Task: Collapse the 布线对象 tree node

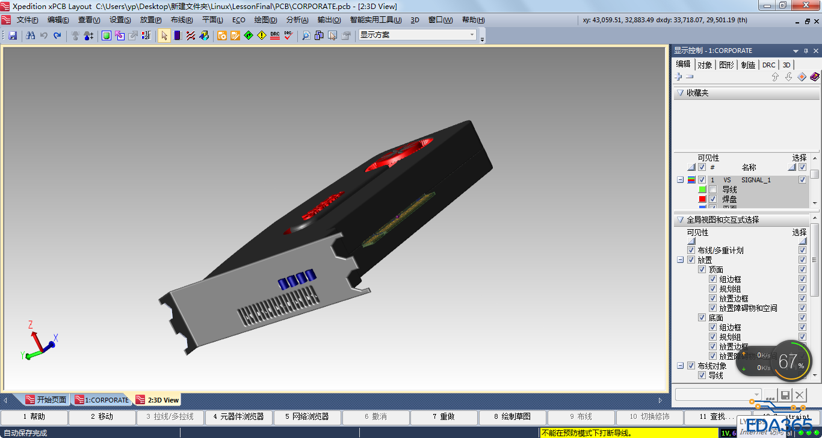Action: (x=681, y=366)
